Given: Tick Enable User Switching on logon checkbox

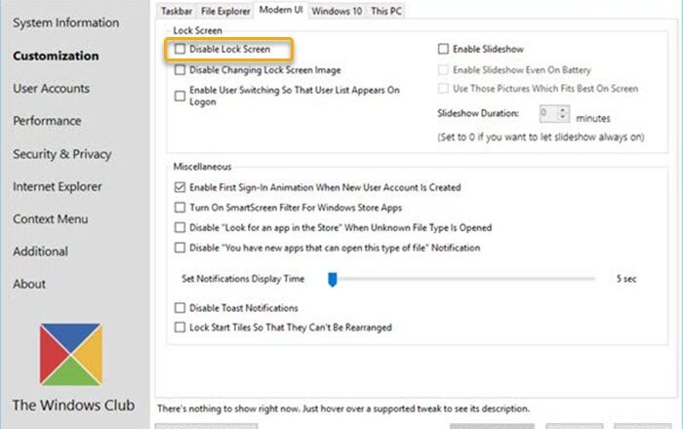Looking at the screenshot, I should 181,96.
